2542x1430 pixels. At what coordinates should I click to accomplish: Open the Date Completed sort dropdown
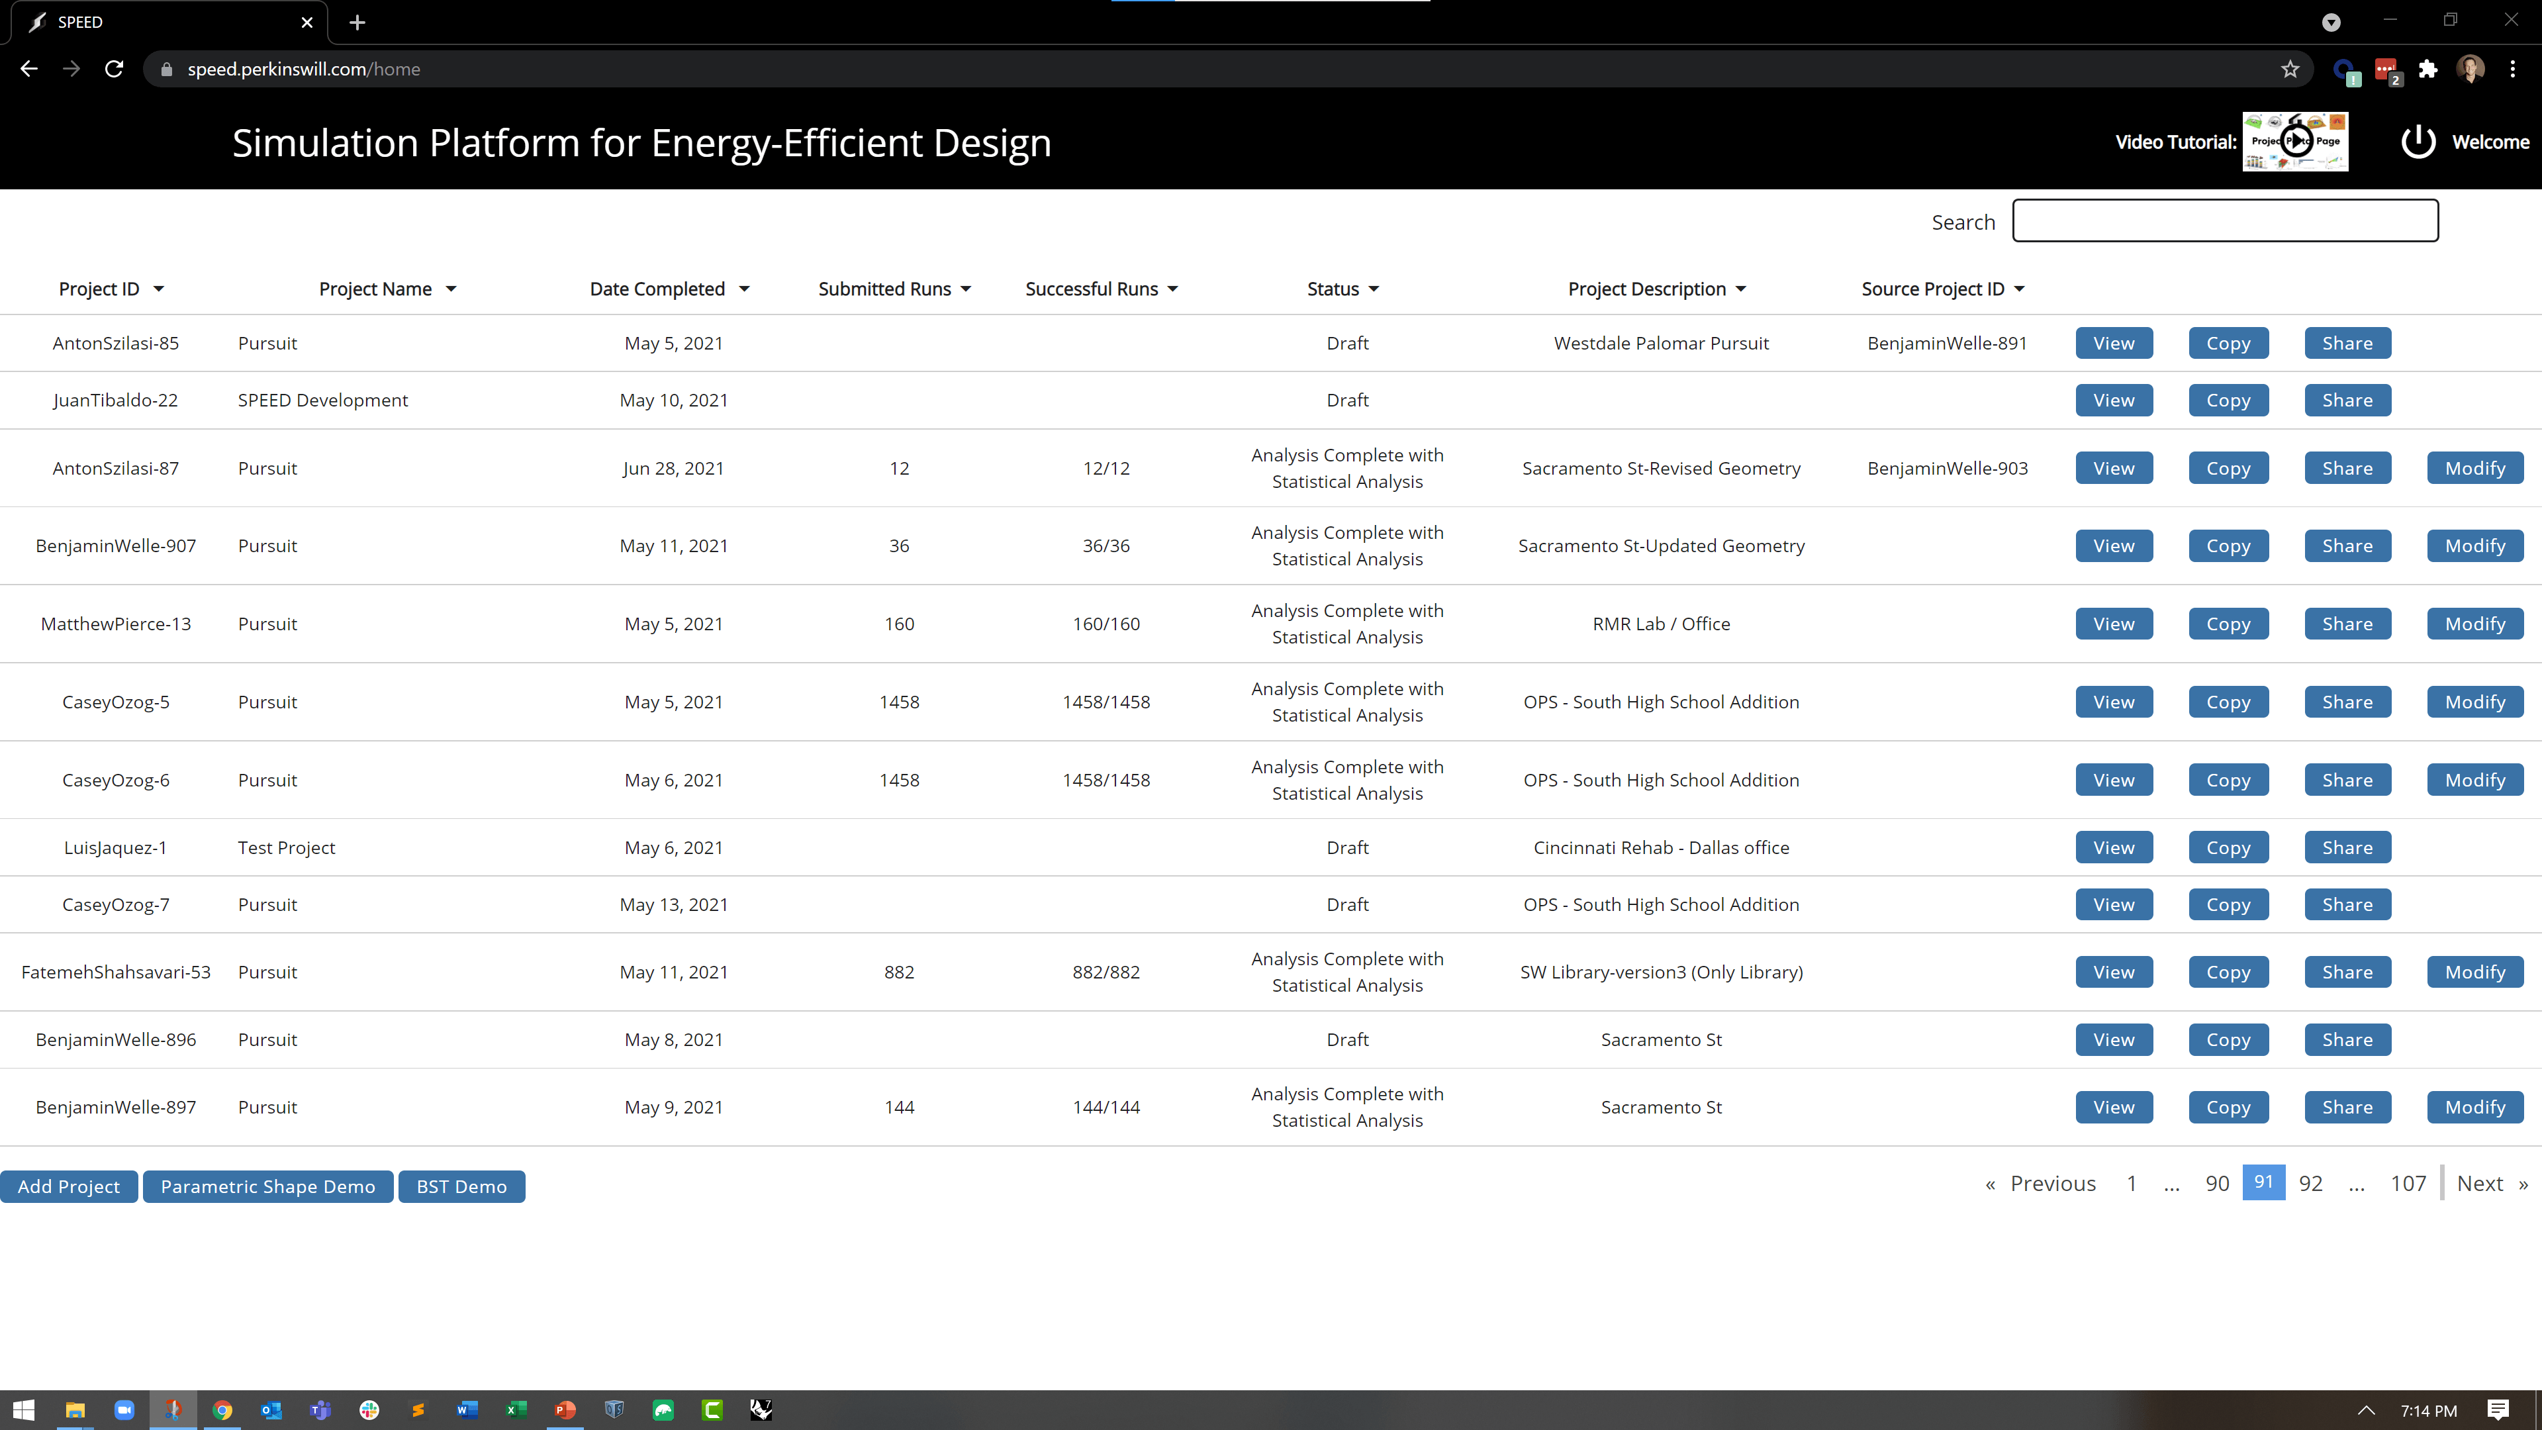[744, 289]
